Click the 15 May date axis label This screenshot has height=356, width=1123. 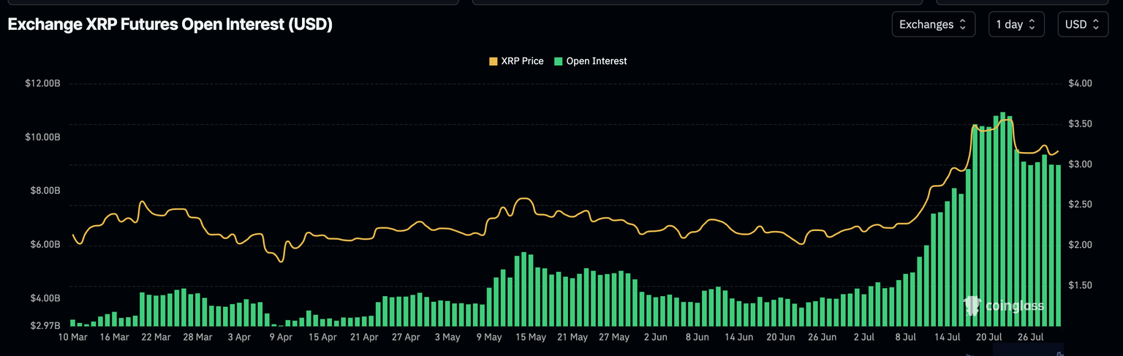tap(532, 338)
